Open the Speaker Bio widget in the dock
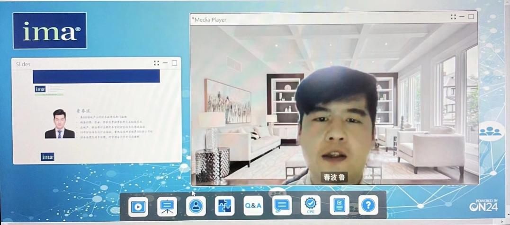The width and height of the screenshot is (510, 225). click(x=196, y=206)
